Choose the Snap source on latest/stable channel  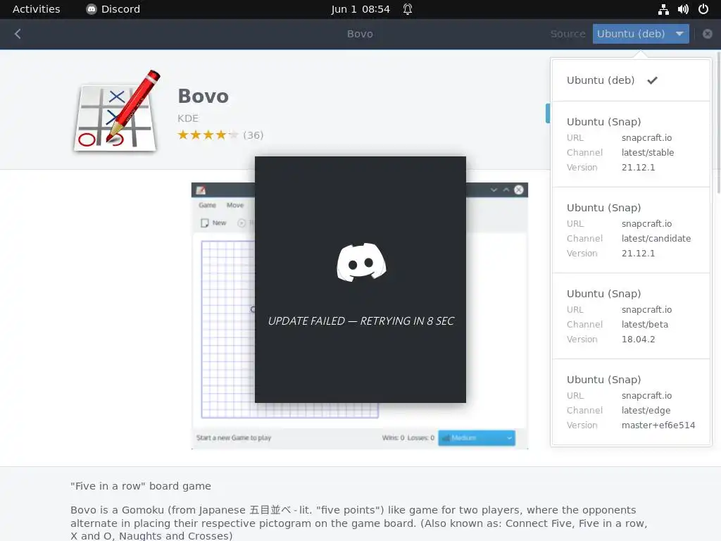pyautogui.click(x=631, y=144)
